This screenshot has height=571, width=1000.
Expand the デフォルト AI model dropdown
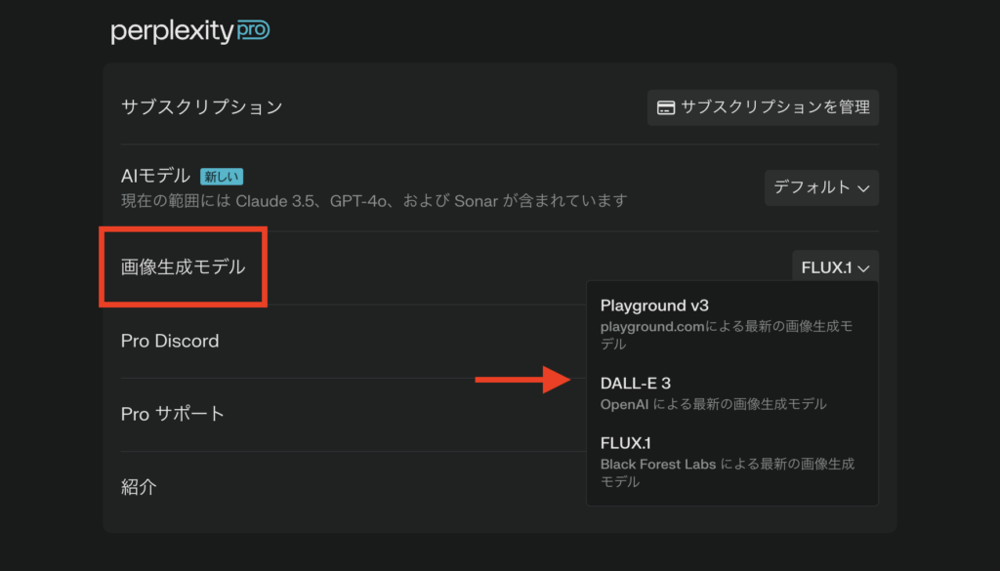click(x=820, y=187)
